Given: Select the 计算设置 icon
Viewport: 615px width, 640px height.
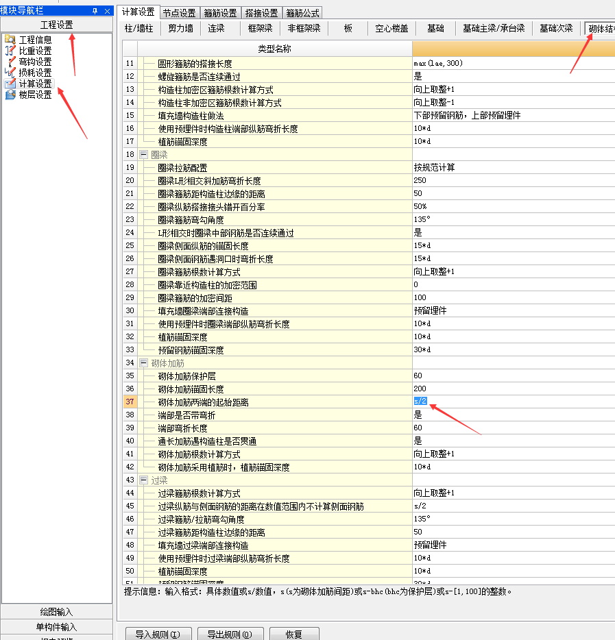Looking at the screenshot, I should tap(10, 84).
